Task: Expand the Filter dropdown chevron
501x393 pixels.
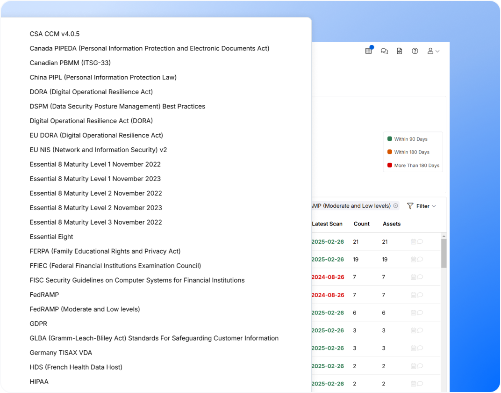Action: [x=434, y=206]
